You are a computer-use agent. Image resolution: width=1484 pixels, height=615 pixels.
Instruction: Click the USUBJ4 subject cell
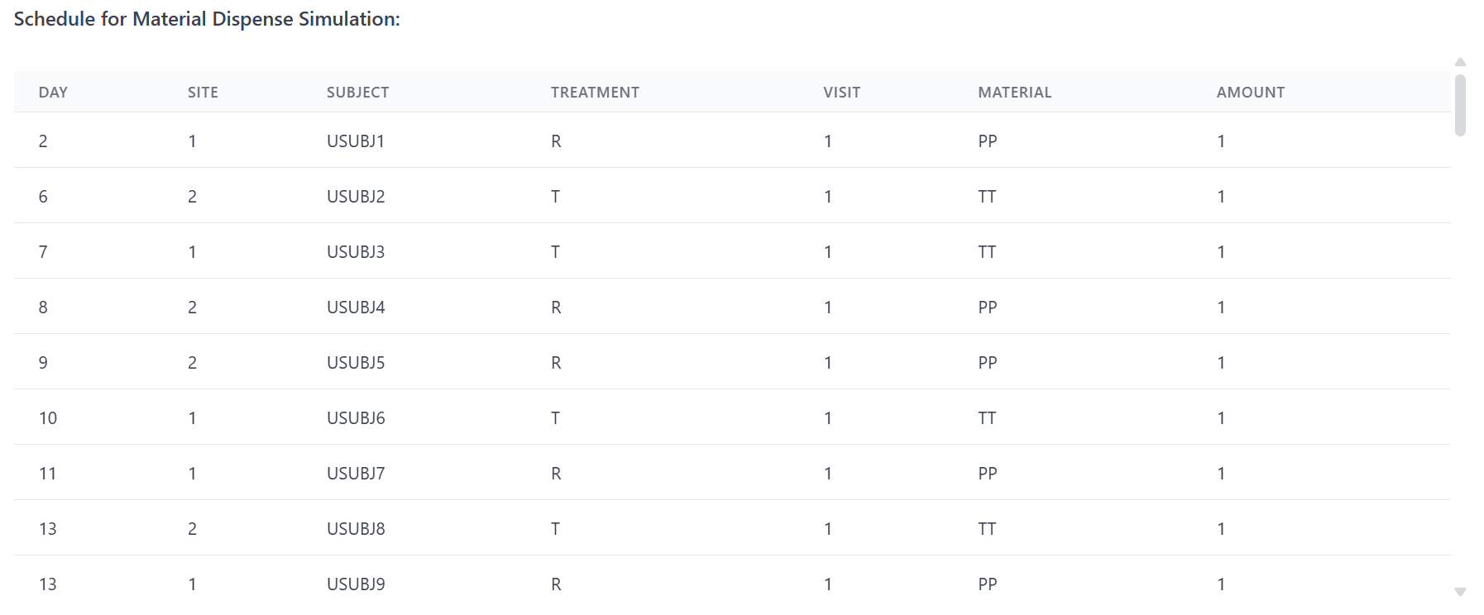356,307
